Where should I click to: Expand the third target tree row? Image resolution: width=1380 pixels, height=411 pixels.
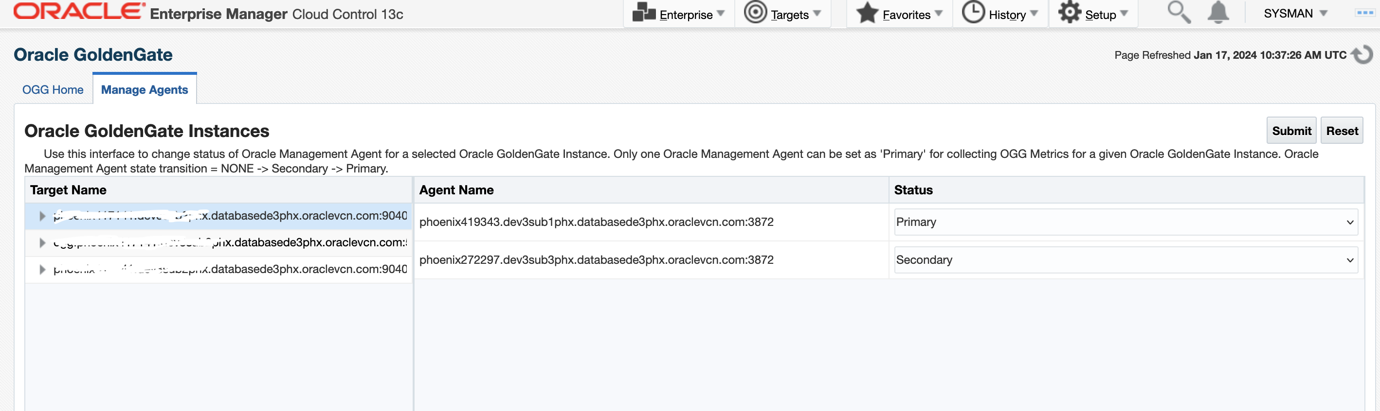coord(42,269)
